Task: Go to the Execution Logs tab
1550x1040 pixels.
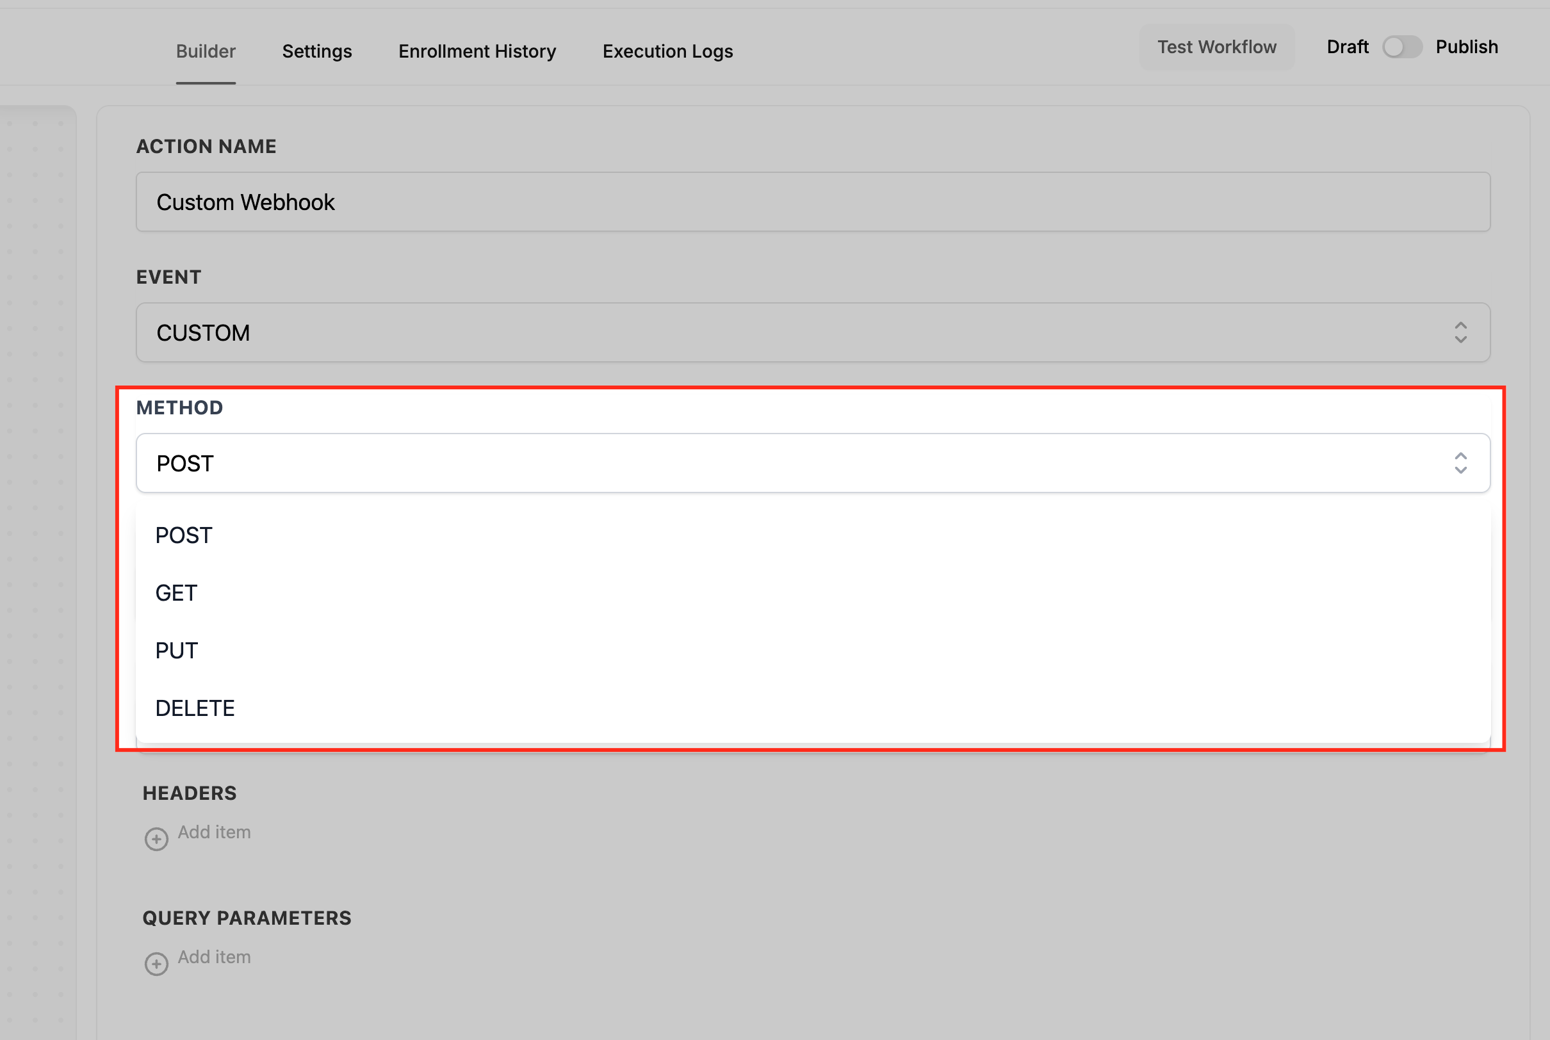Action: pos(667,51)
